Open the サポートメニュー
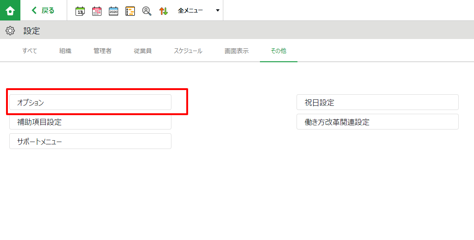 pyautogui.click(x=90, y=141)
